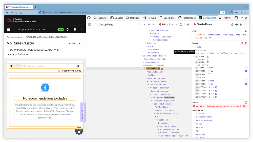Expand the Intl hook
The width and height of the screenshot is (253, 142).
click(x=194, y=47)
